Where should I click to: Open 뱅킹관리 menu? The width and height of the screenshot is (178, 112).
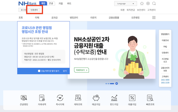pyautogui.click(x=74, y=18)
